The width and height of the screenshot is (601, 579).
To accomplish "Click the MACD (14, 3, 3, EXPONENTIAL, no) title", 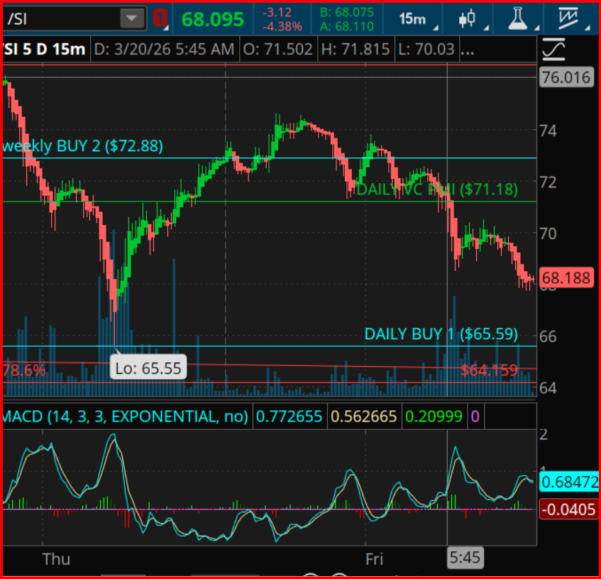I will click(126, 417).
